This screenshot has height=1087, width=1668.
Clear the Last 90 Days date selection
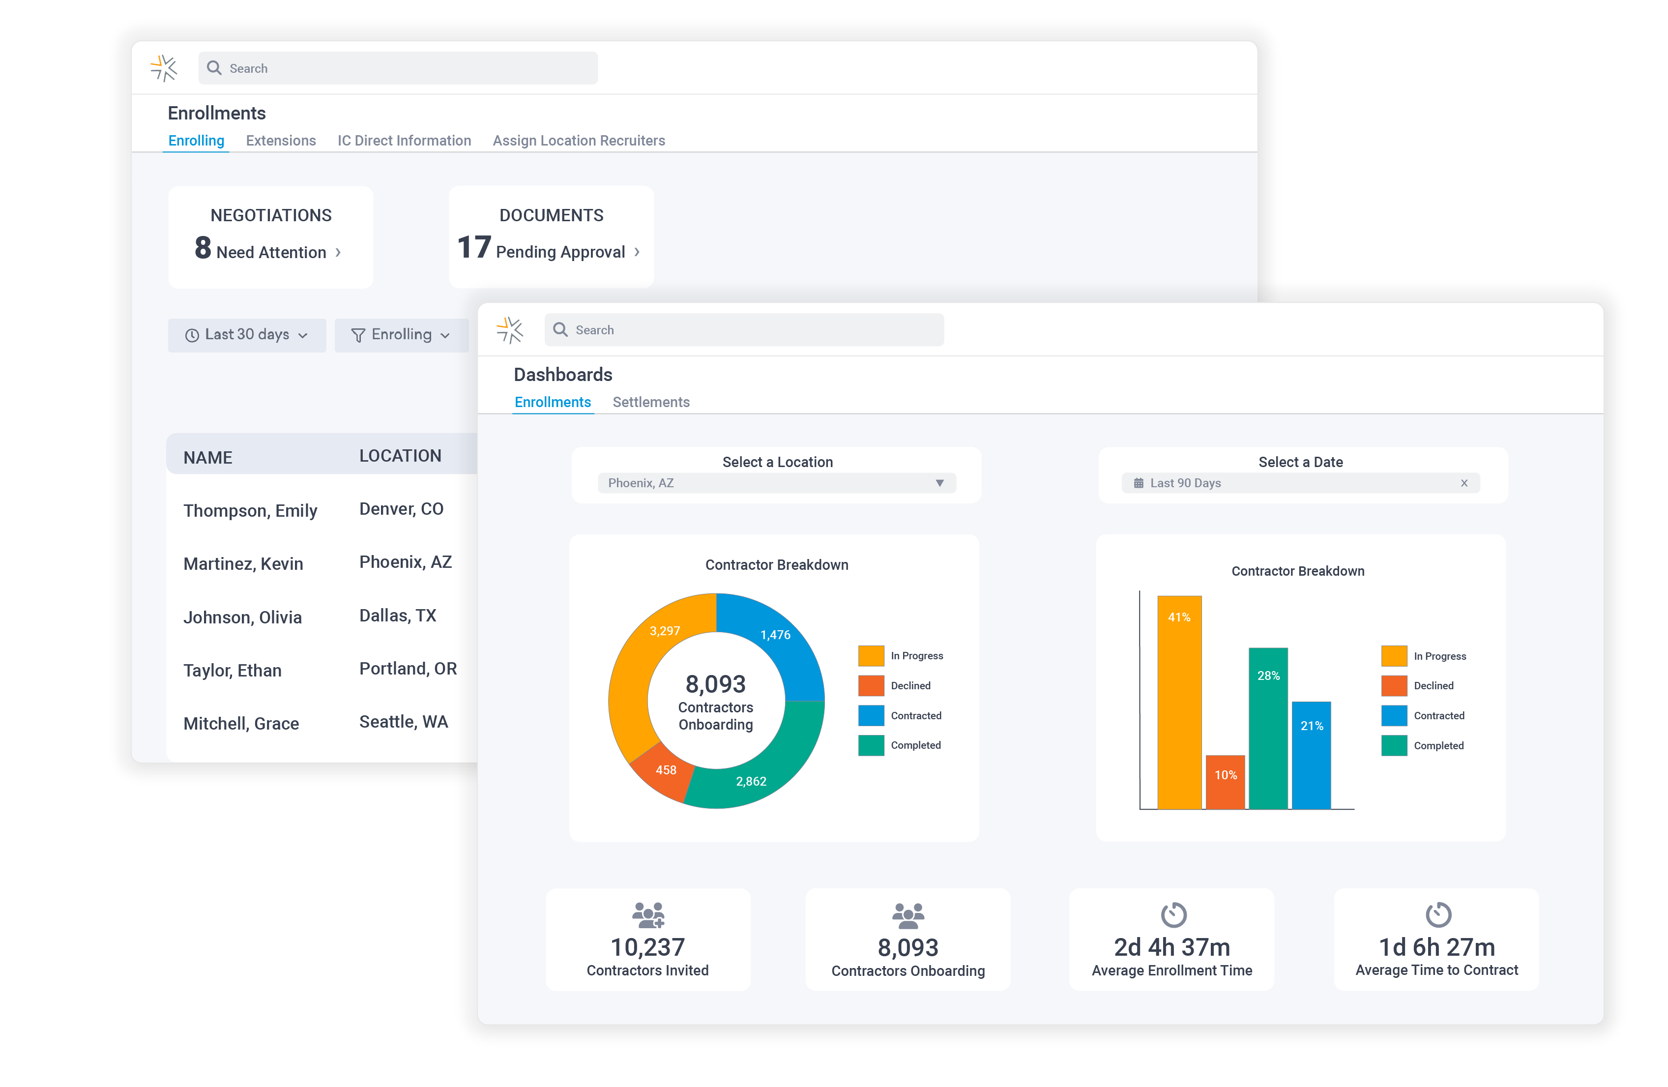click(x=1465, y=483)
